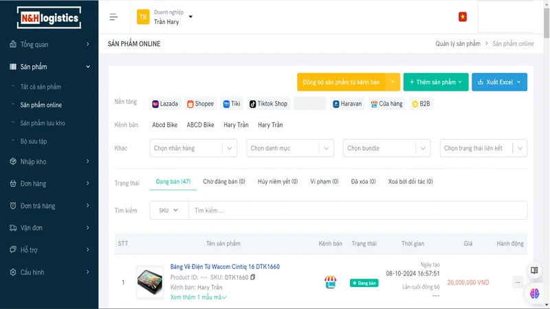Click the Vietnam flag language icon

coord(462,16)
